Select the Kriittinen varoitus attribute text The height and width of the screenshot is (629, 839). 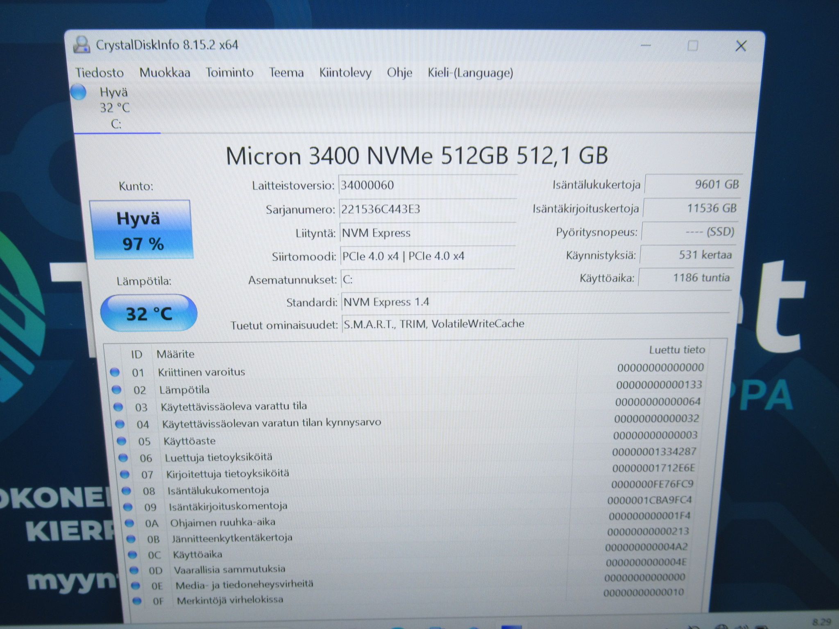point(202,372)
